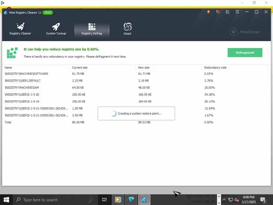Show hidden system tray icons
The height and width of the screenshot is (205, 273).
(224, 200)
